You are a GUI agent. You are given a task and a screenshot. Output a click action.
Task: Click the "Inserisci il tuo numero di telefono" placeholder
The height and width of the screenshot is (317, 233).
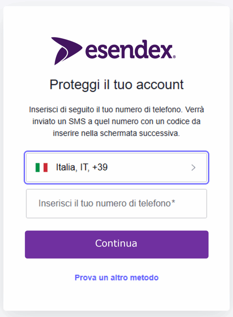pyautogui.click(x=105, y=203)
